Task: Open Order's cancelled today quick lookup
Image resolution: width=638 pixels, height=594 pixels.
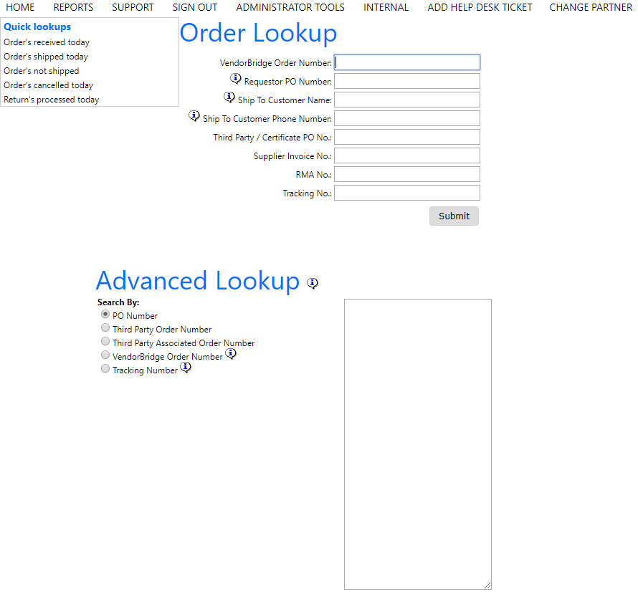Action: 49,85
